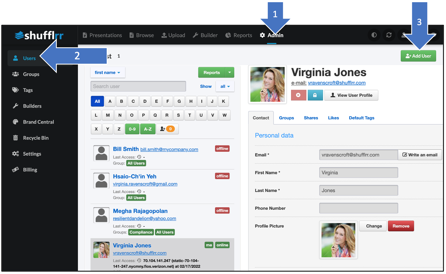Click virginia.ravenscroft@gmail.com email link
Viewport: 446px width, 274px height.
tap(145, 184)
